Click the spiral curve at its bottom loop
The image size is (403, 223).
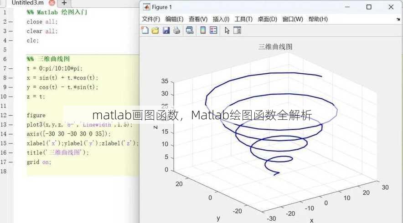(x=279, y=159)
